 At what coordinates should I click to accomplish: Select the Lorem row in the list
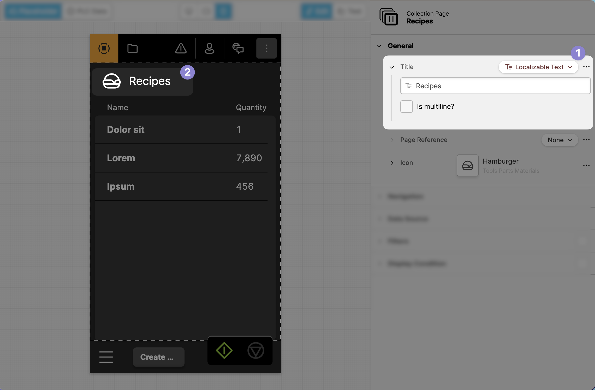(x=181, y=158)
